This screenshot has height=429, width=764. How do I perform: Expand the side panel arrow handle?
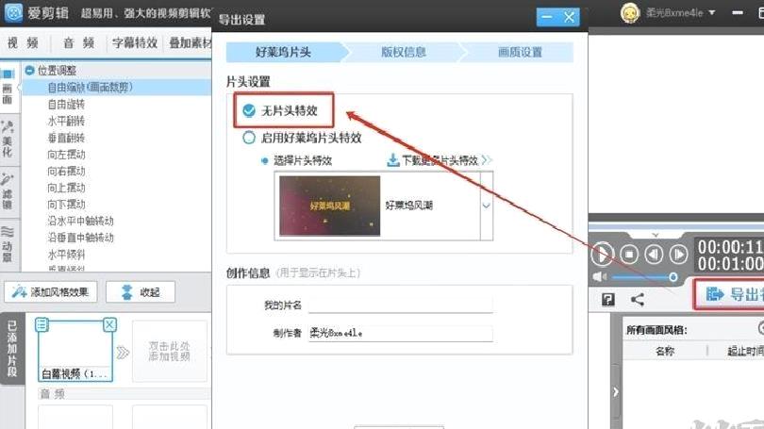(x=616, y=391)
